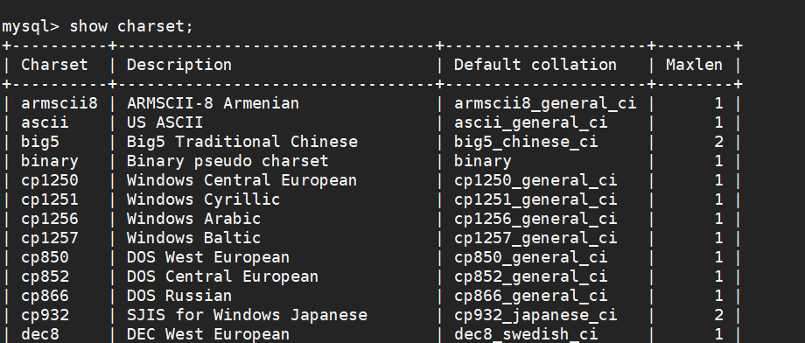Click the 'Charset' column header

pyautogui.click(x=54, y=65)
